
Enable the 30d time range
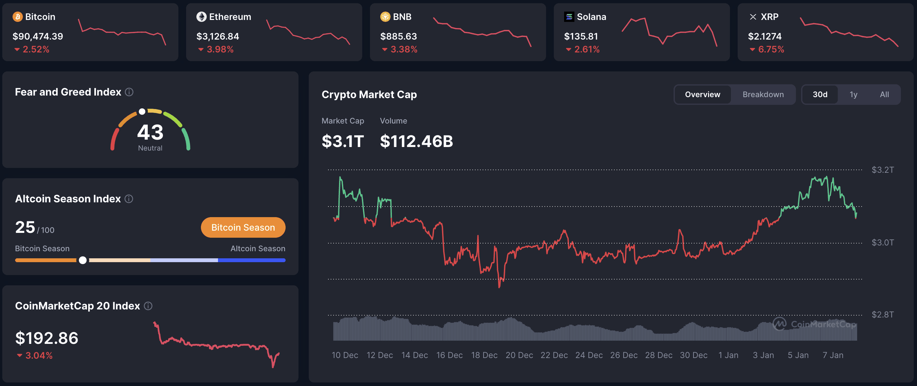click(x=820, y=94)
